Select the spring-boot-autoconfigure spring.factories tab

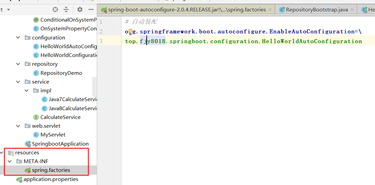pos(186,10)
